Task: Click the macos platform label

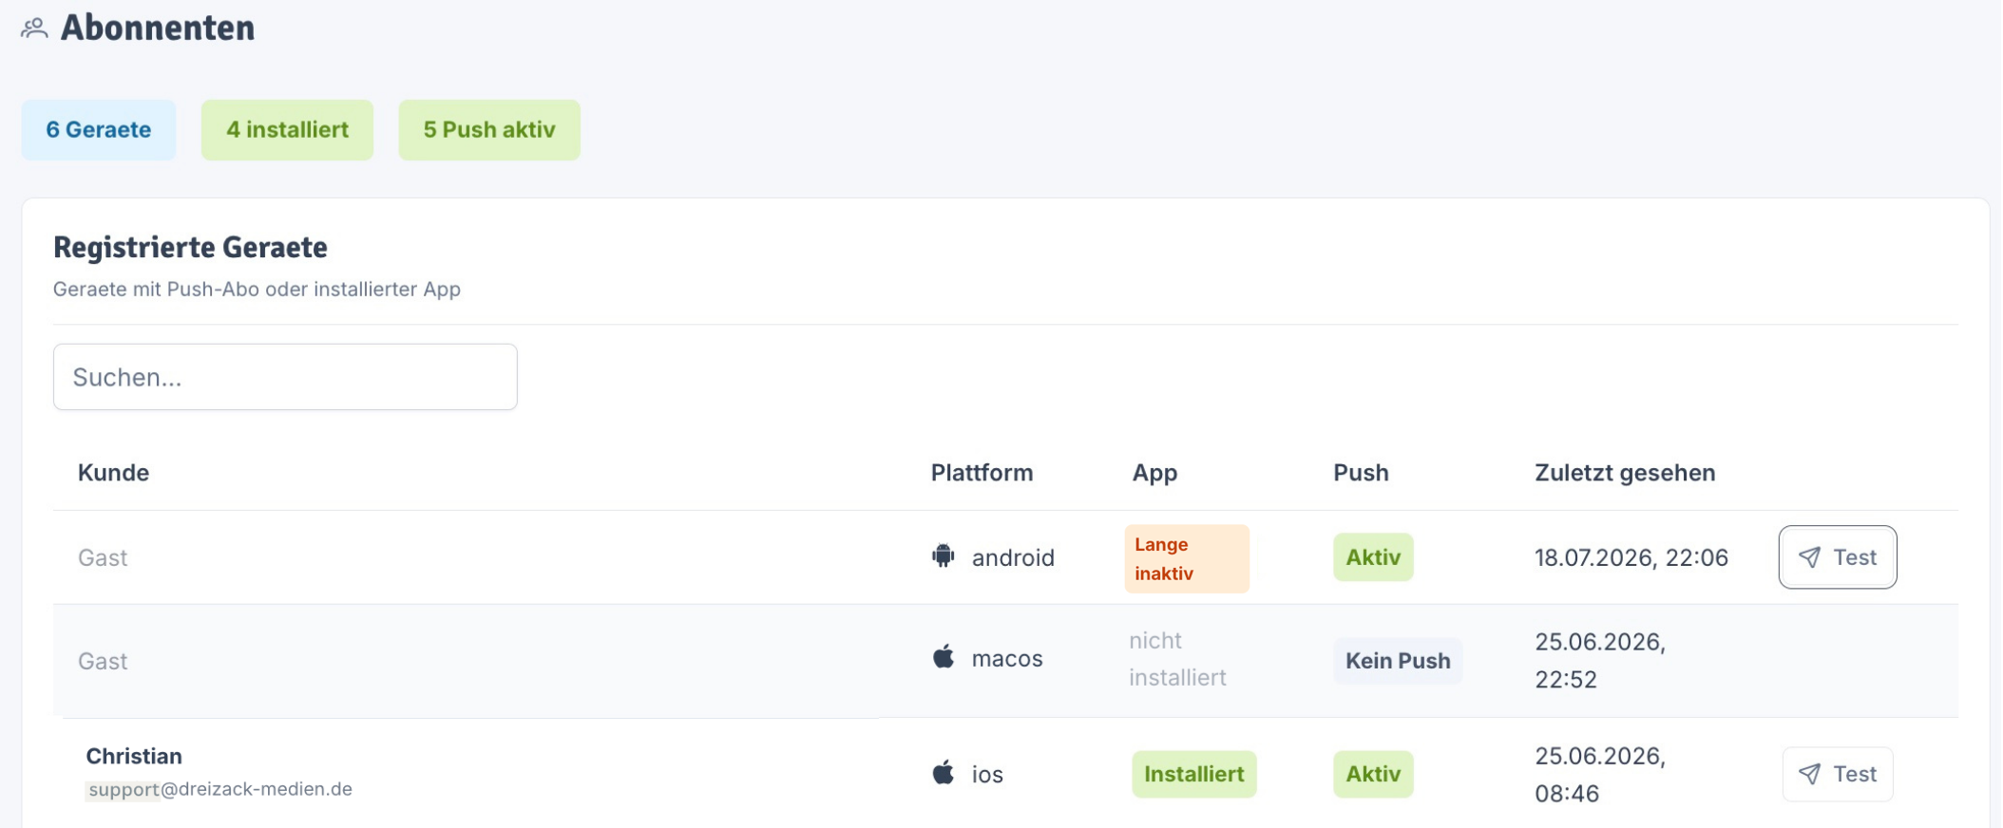Action: point(1007,658)
